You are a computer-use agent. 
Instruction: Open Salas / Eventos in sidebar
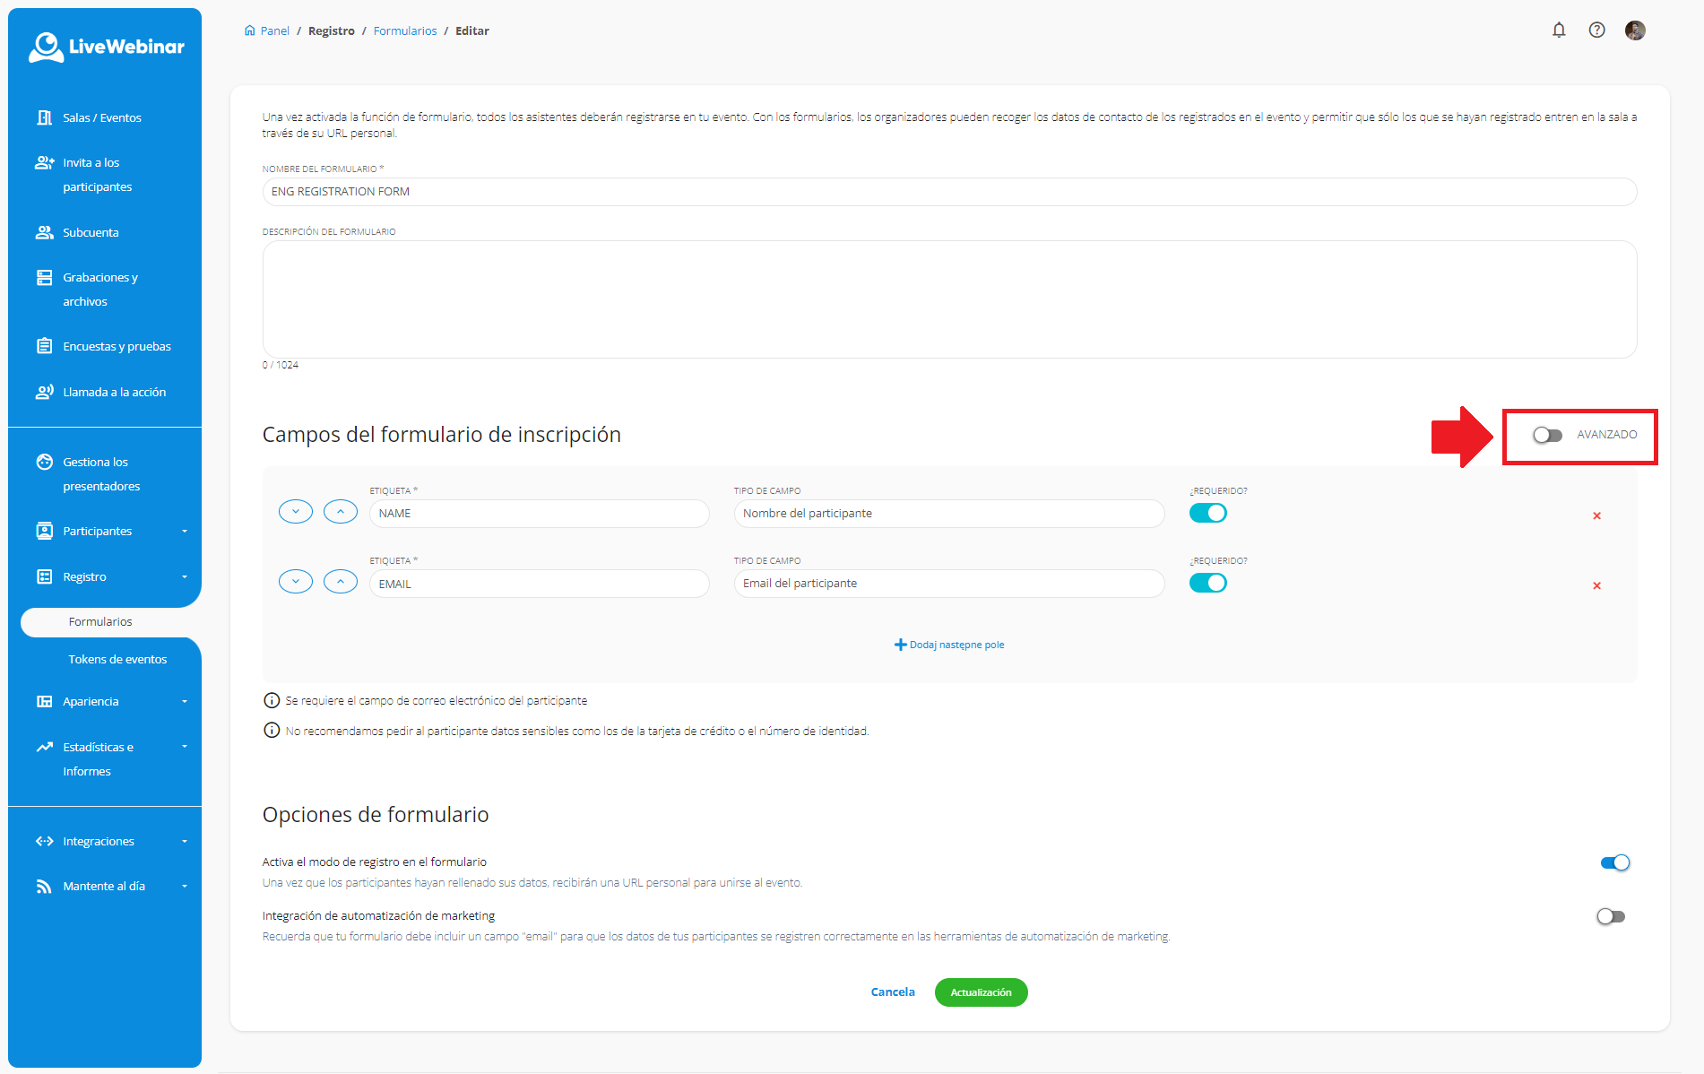coord(101,117)
